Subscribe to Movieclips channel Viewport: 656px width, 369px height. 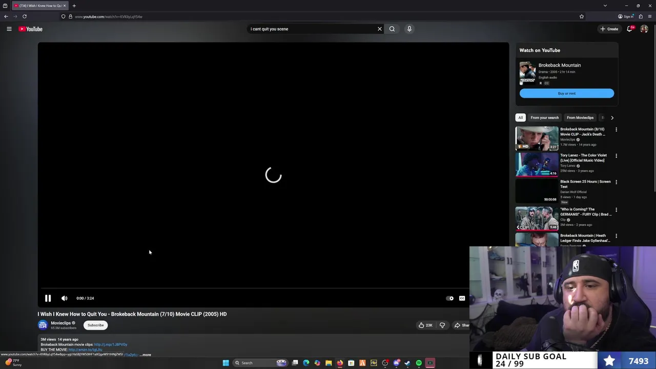click(95, 325)
